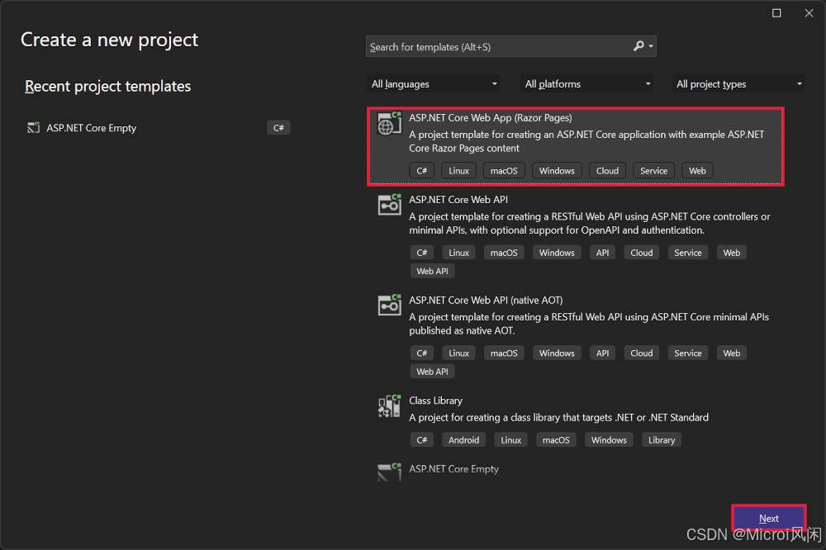Choose recent template ASP.NET Core Empty
Screen dimensions: 826x550
click(x=158, y=127)
